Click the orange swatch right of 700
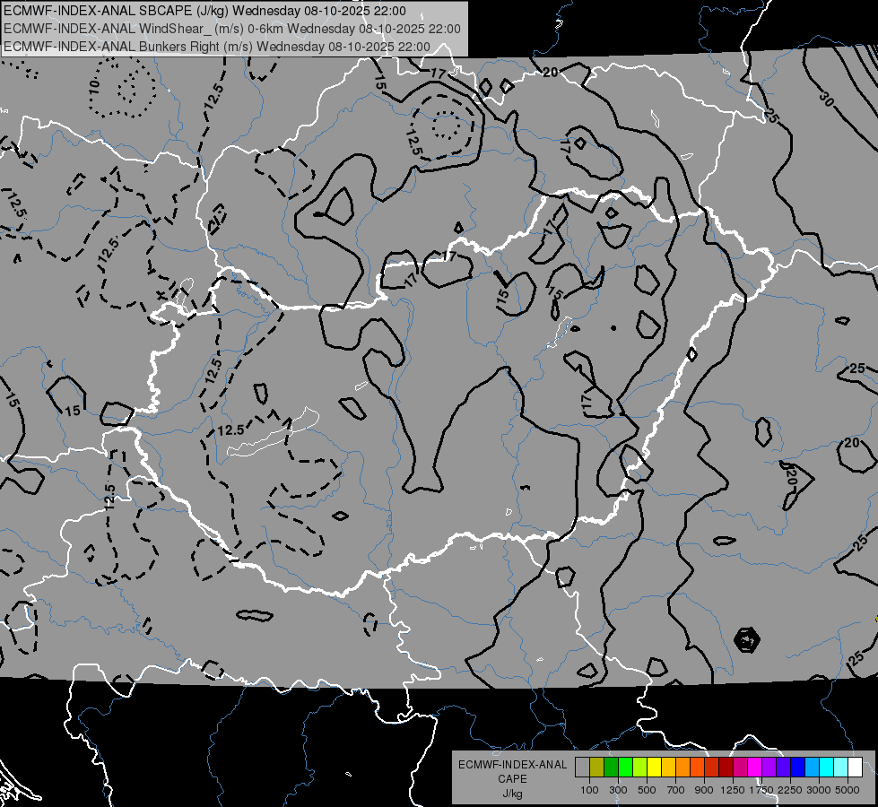 tap(683, 767)
